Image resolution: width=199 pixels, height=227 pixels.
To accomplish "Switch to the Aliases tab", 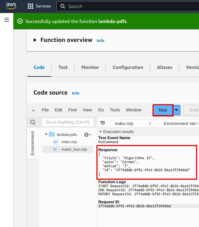I will (x=165, y=67).
